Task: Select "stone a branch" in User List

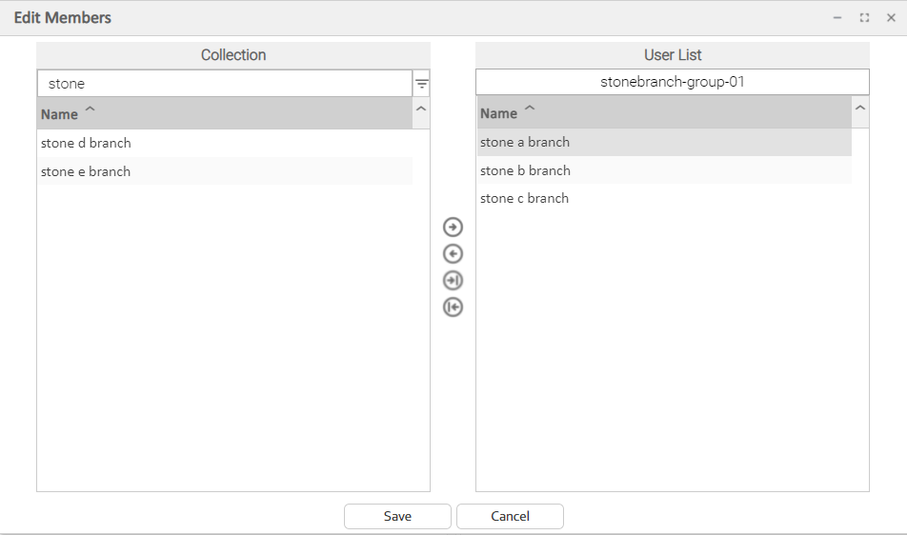Action: 525,142
